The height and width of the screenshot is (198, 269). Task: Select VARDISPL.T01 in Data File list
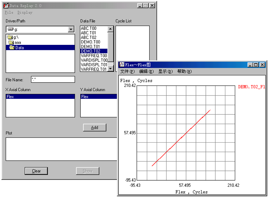pyautogui.click(x=94, y=65)
